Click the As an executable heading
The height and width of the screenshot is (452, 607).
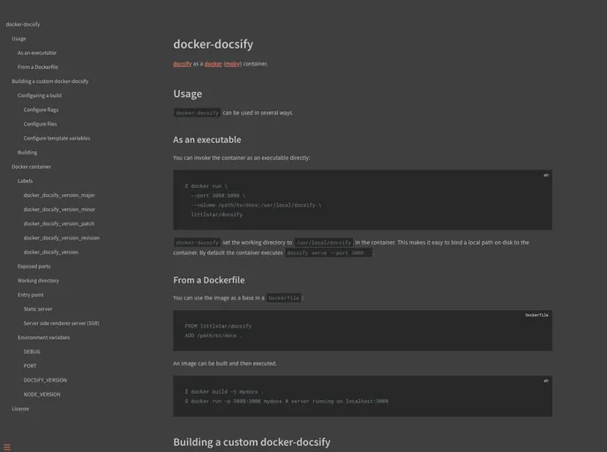(206, 139)
